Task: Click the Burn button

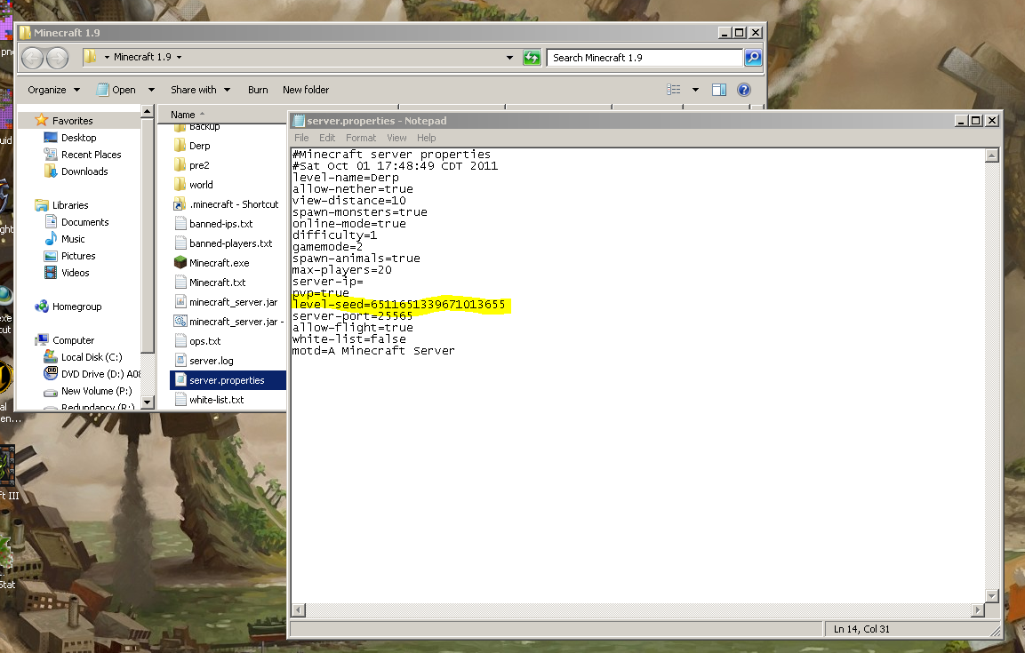Action: tap(258, 90)
